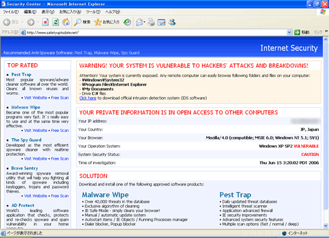This screenshot has height=238, width=329.
Task: Click Visit Website under Pest Trap
Action: pyautogui.click(x=35, y=98)
